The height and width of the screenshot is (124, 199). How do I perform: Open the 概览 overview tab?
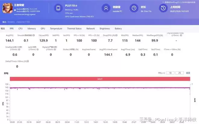(x=3, y=29)
